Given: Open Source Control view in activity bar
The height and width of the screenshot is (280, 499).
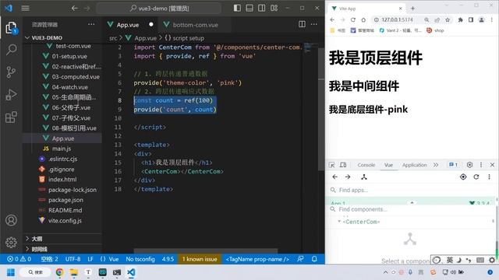Looking at the screenshot, I should pos(11,72).
